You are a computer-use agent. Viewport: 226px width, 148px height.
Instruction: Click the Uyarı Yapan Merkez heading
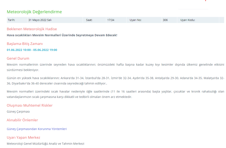pos(24,137)
